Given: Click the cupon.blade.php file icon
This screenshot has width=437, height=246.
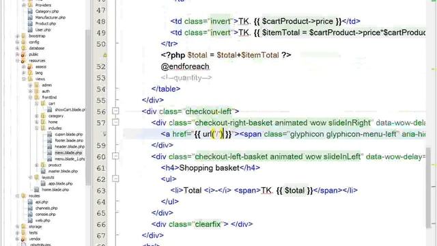Looking at the screenshot, I should (50, 135).
